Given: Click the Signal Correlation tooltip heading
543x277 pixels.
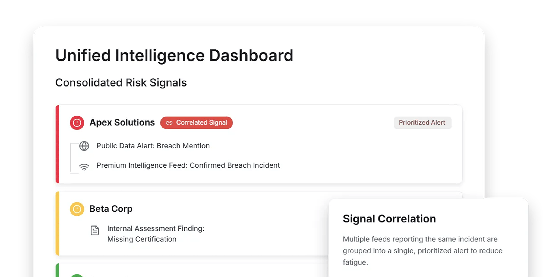Looking at the screenshot, I should [x=389, y=219].
